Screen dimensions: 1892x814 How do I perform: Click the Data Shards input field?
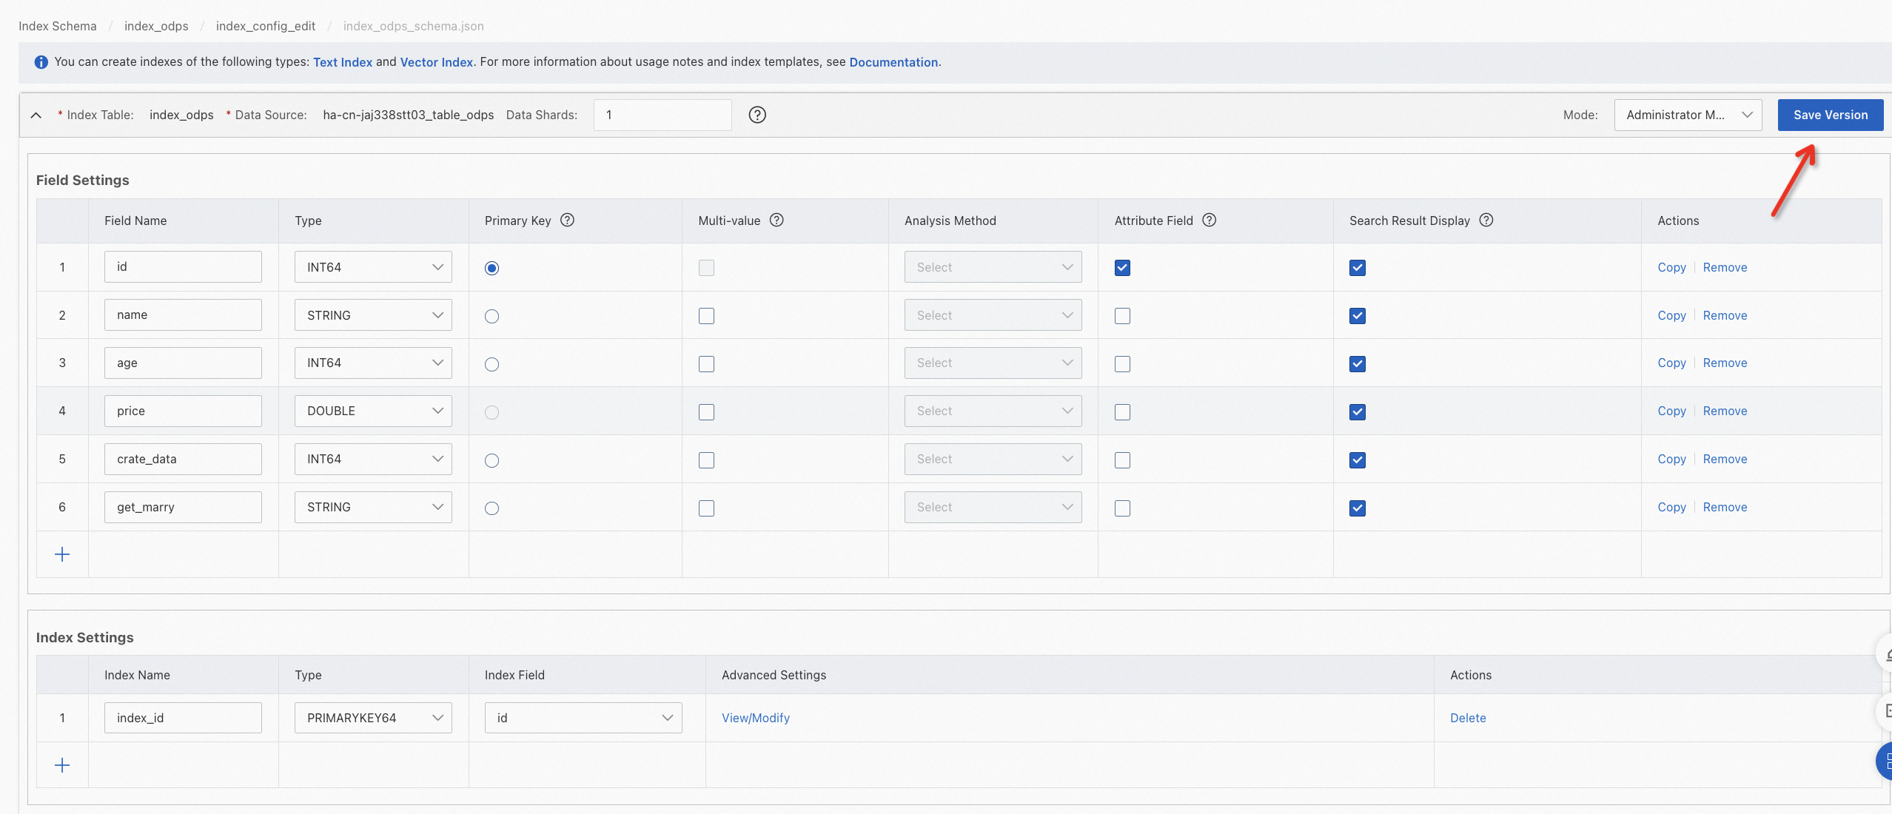click(662, 115)
